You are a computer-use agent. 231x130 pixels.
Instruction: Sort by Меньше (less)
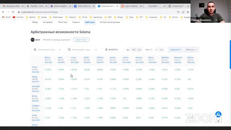(x=191, y=50)
